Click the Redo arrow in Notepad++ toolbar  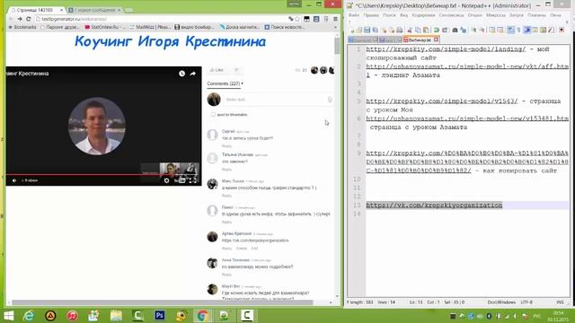coord(445,30)
